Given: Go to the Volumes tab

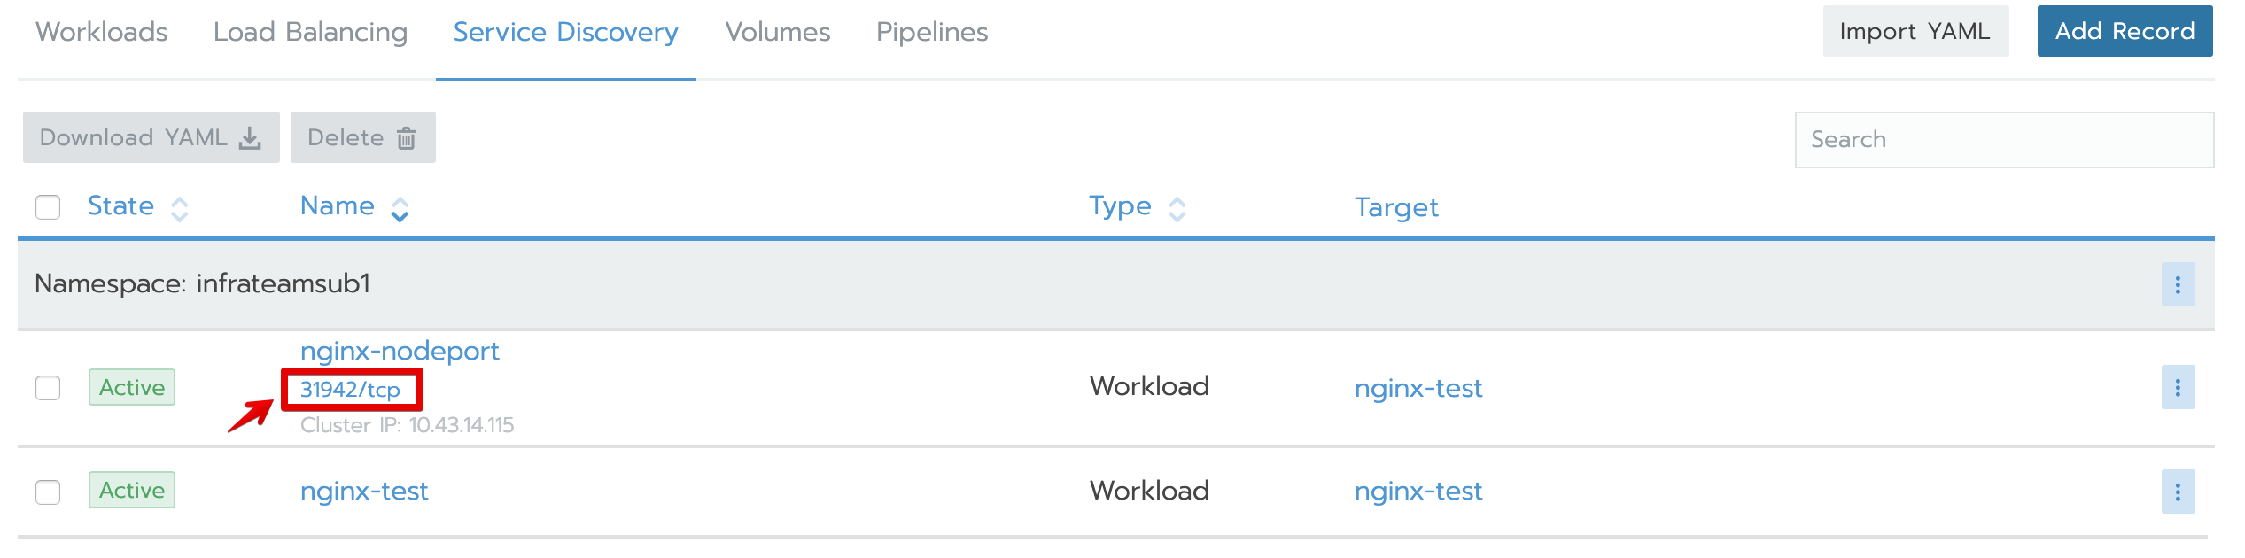Looking at the screenshot, I should click(x=777, y=33).
